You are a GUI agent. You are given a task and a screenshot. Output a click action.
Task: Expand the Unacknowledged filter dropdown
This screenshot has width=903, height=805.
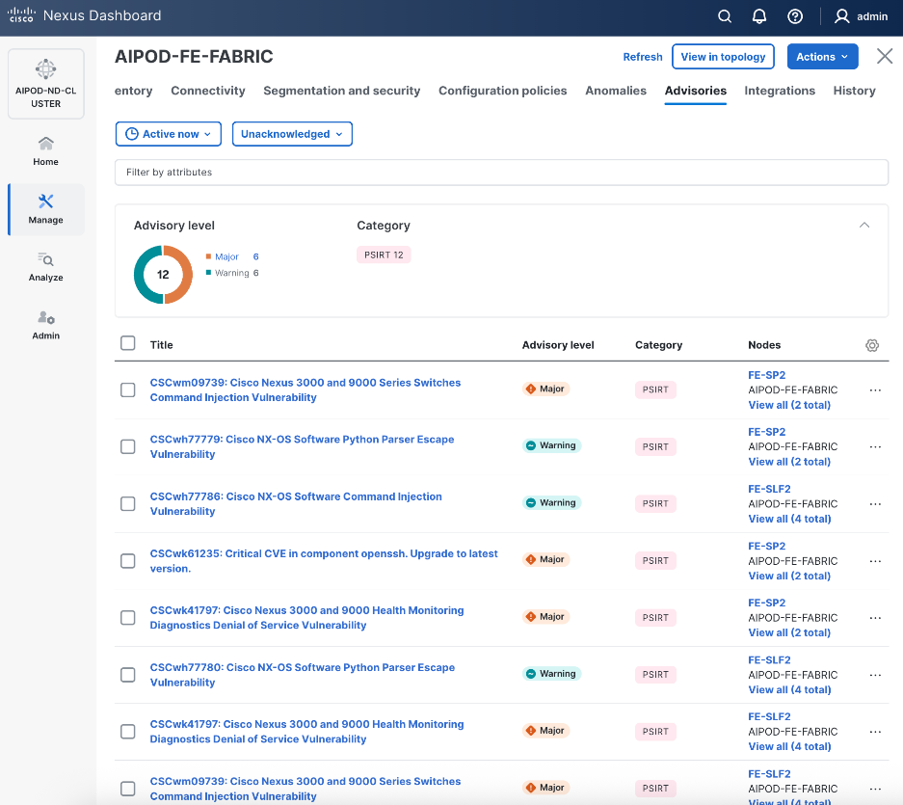click(x=292, y=134)
